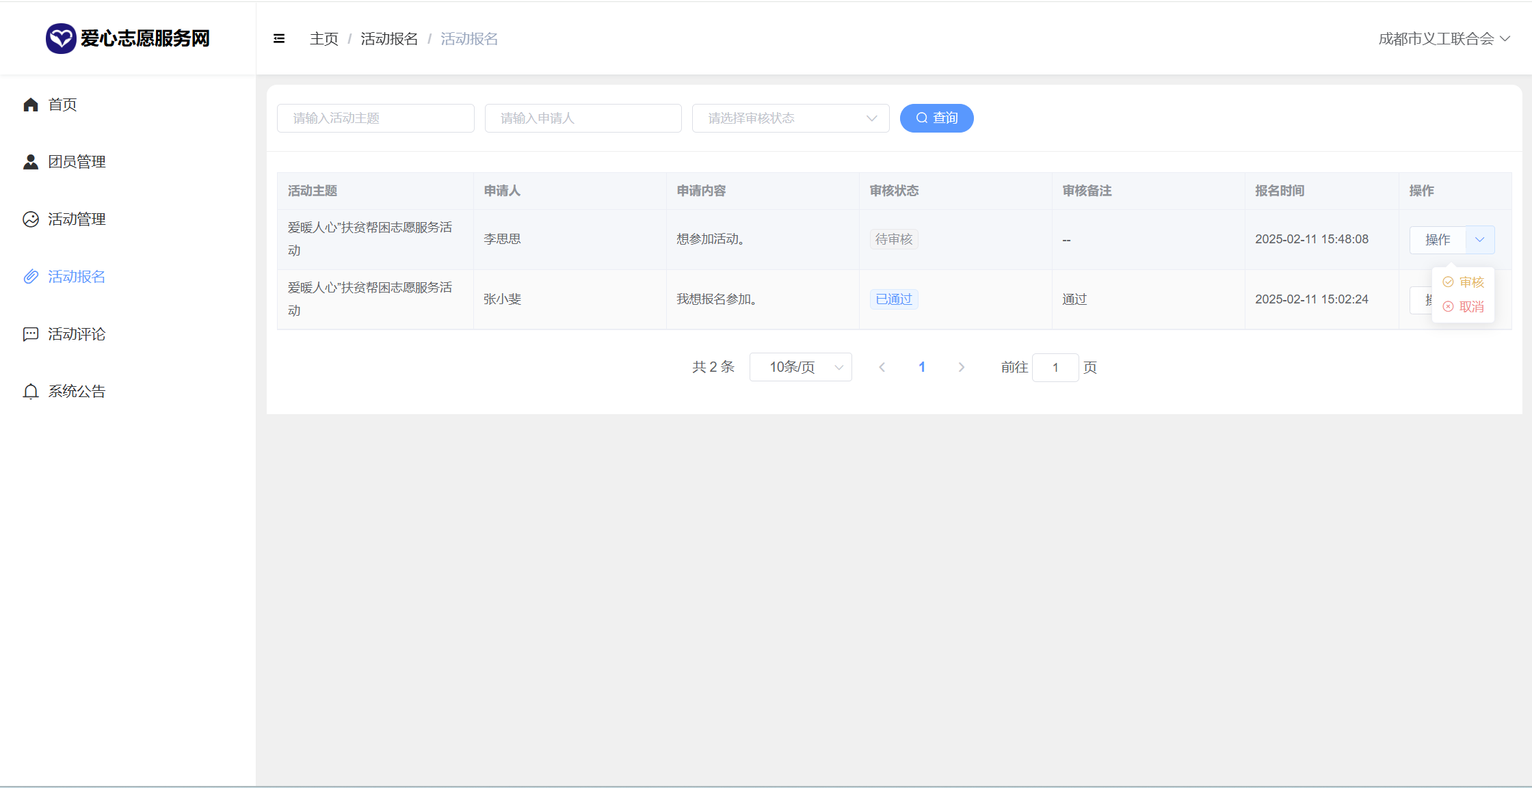Click the 请输入活动主题 input field
Image resolution: width=1532 pixels, height=788 pixels.
click(x=375, y=118)
